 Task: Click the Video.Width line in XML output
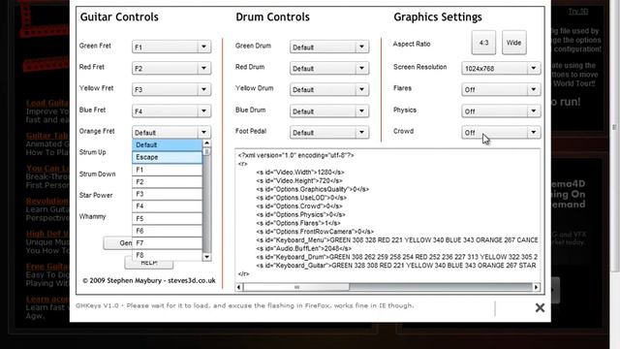[300, 173]
